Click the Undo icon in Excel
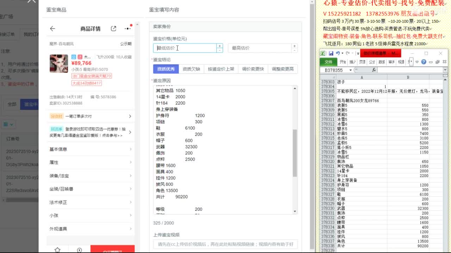Screen dimensions: 451x253 point(338,53)
